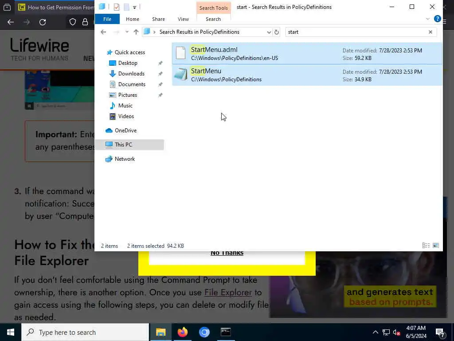Image resolution: width=454 pixels, height=341 pixels.
Task: Open Pictures in navigation pane
Action: tap(127, 95)
